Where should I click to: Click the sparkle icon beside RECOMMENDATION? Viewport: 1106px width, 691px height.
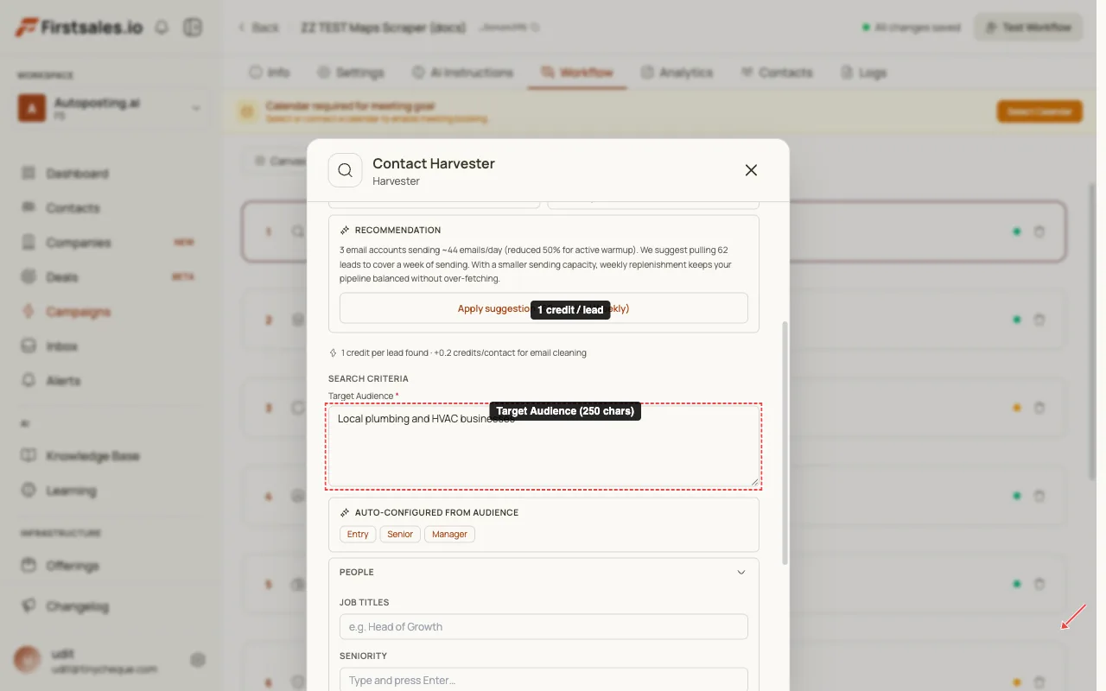[345, 231]
